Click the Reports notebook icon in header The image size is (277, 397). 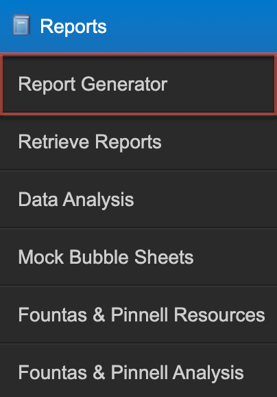click(x=21, y=25)
